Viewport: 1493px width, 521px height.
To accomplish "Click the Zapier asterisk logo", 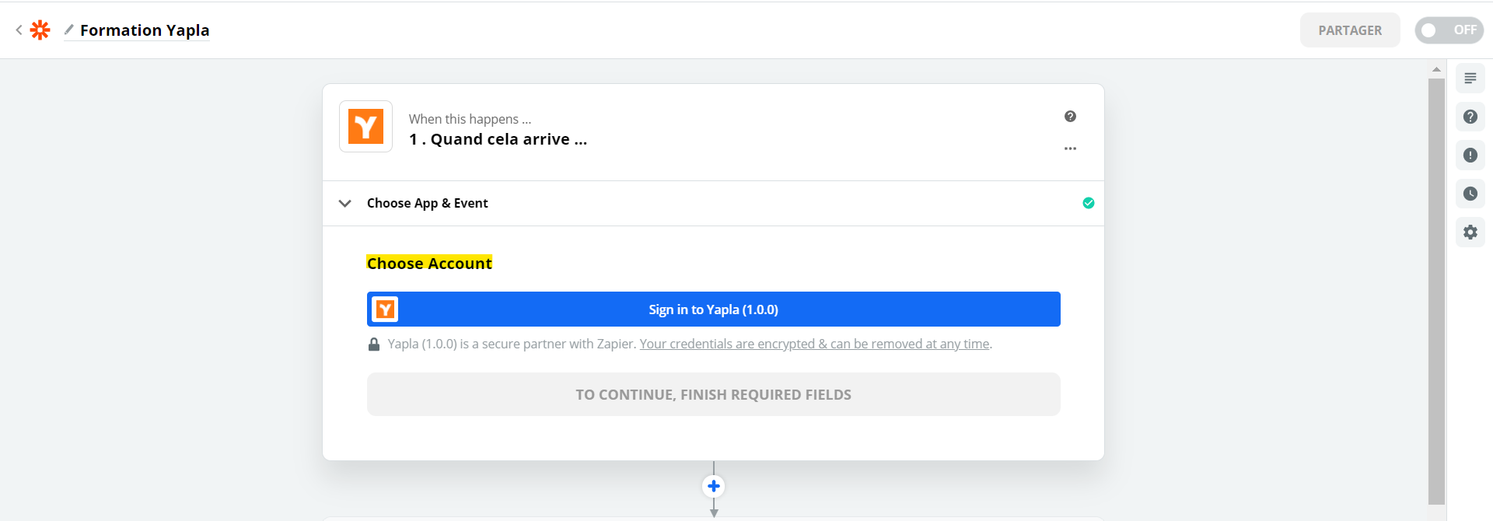I will (40, 30).
